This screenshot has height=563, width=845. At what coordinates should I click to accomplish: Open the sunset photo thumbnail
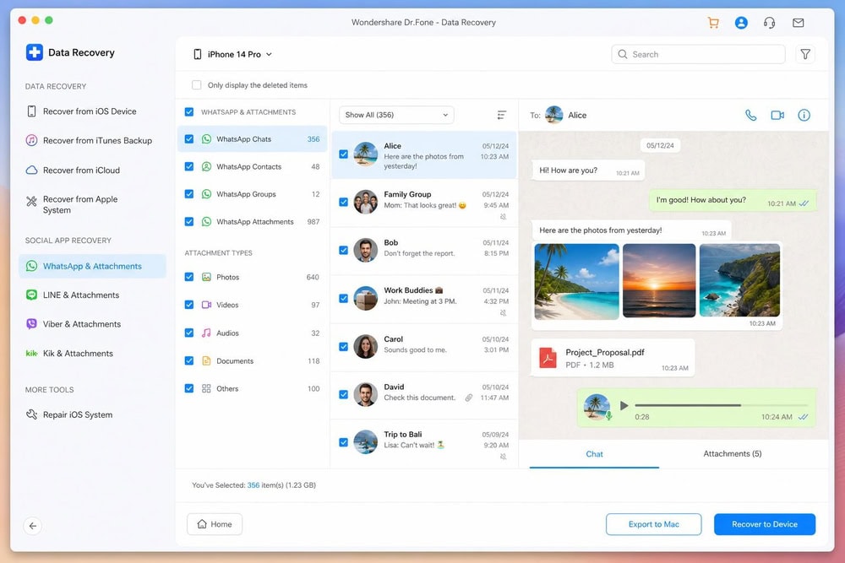[659, 280]
